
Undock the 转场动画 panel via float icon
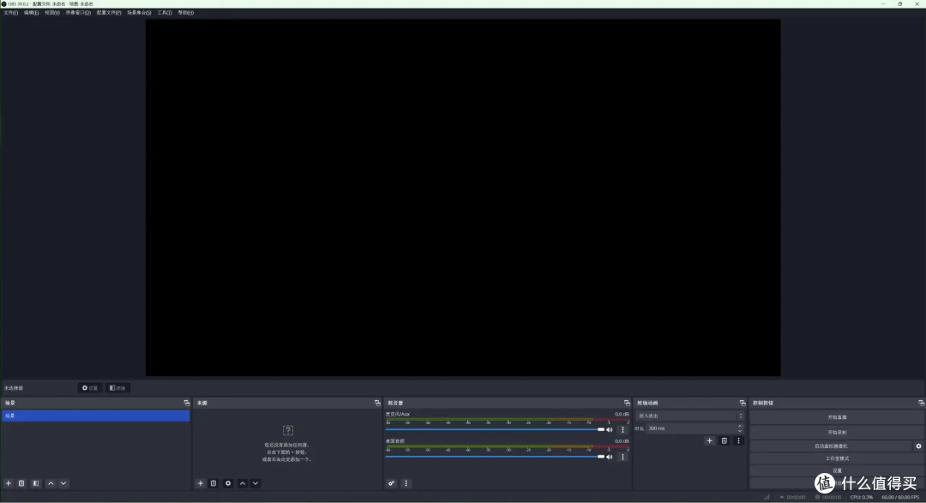(x=743, y=403)
